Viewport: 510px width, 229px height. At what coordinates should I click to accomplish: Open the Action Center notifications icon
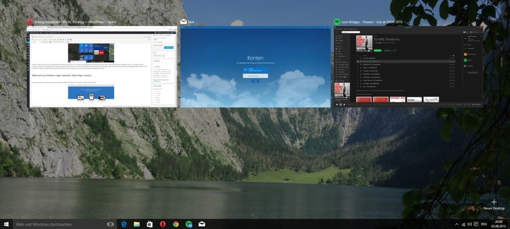point(476,224)
